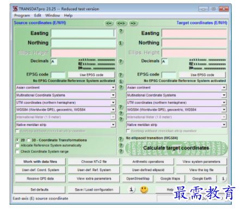Expand target WGS84 (Worldwide GPS) dropdown

[224, 110]
